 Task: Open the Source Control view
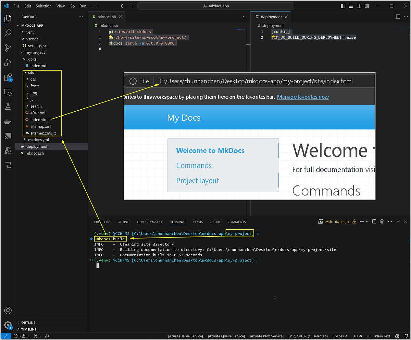click(x=8, y=48)
